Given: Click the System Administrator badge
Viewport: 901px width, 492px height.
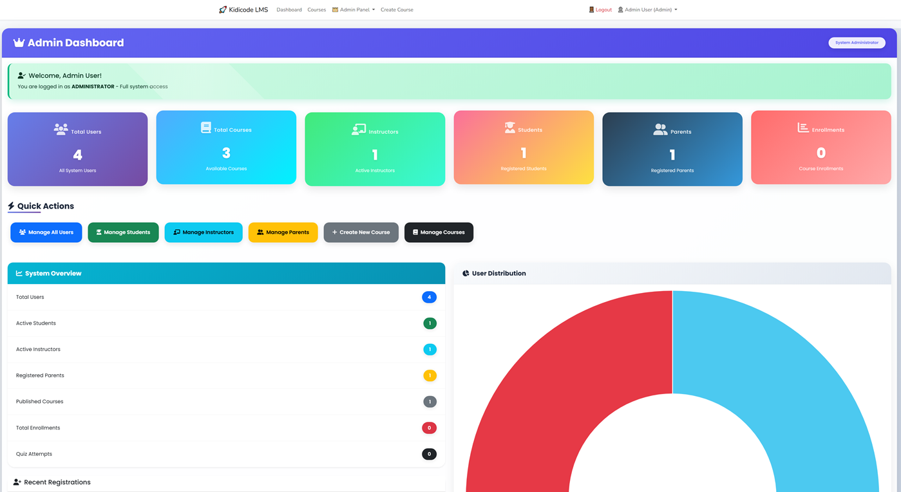Looking at the screenshot, I should coord(857,43).
